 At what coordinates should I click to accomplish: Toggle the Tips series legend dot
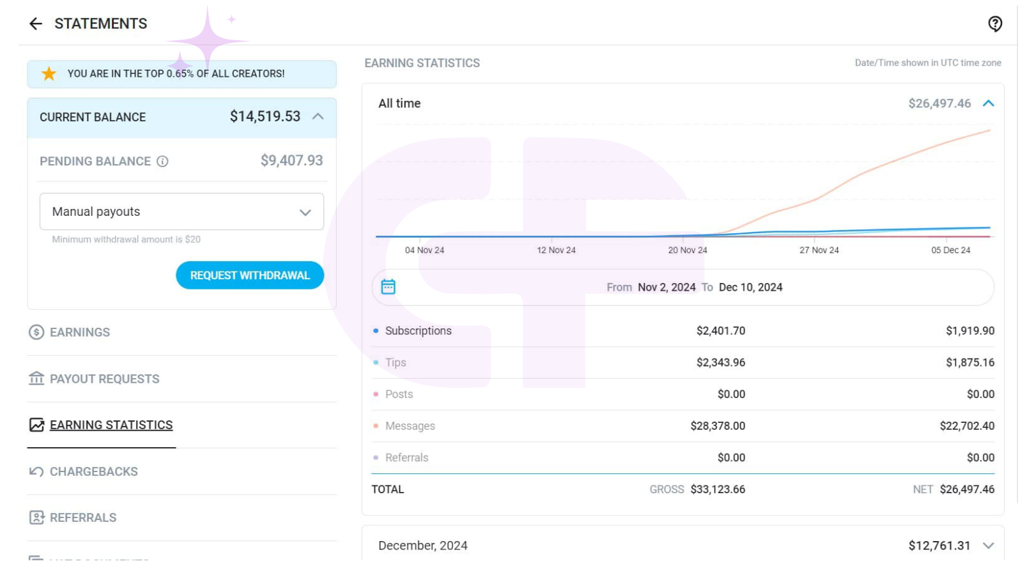(x=376, y=362)
